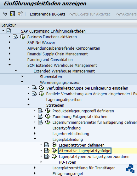Open documentation icon of Business Functions aktivieren
The width and height of the screenshot is (137, 176).
click(x=15, y=37)
